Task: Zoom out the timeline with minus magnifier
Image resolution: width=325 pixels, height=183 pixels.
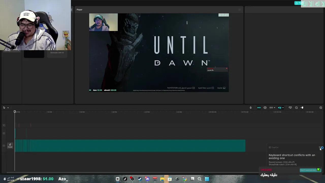Action: [296, 108]
